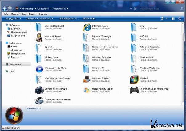Select the Windows Media Player folder icon

click(x=39, y=69)
